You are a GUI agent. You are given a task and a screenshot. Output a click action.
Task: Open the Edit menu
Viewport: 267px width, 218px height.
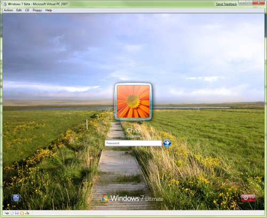[19, 10]
